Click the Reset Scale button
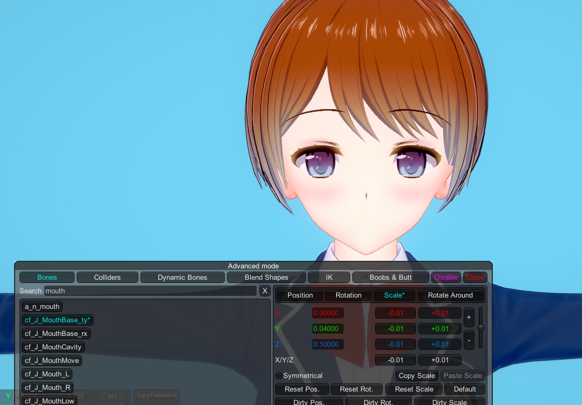 [414, 389]
